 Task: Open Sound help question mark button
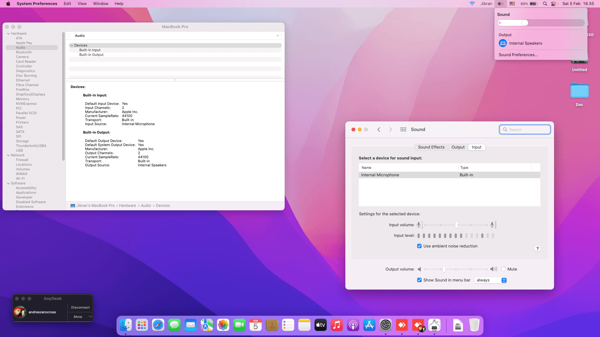(x=537, y=249)
